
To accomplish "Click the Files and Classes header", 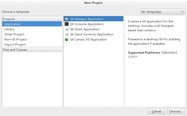I will [15, 50].
